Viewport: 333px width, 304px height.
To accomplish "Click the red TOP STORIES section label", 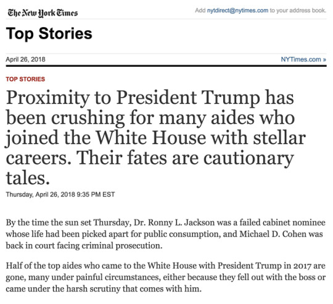I will [25, 79].
